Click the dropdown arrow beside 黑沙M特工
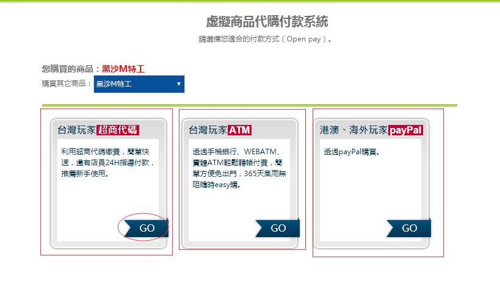Image resolution: width=500 pixels, height=281 pixels. point(178,84)
